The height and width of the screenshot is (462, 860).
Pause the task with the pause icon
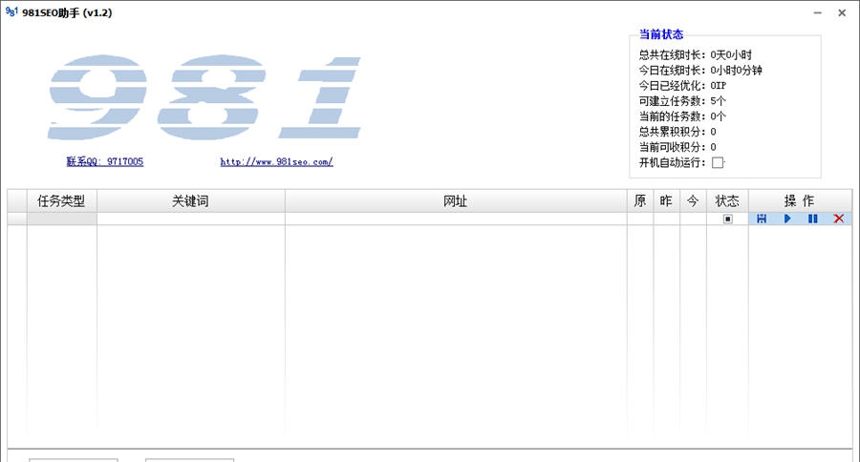813,219
